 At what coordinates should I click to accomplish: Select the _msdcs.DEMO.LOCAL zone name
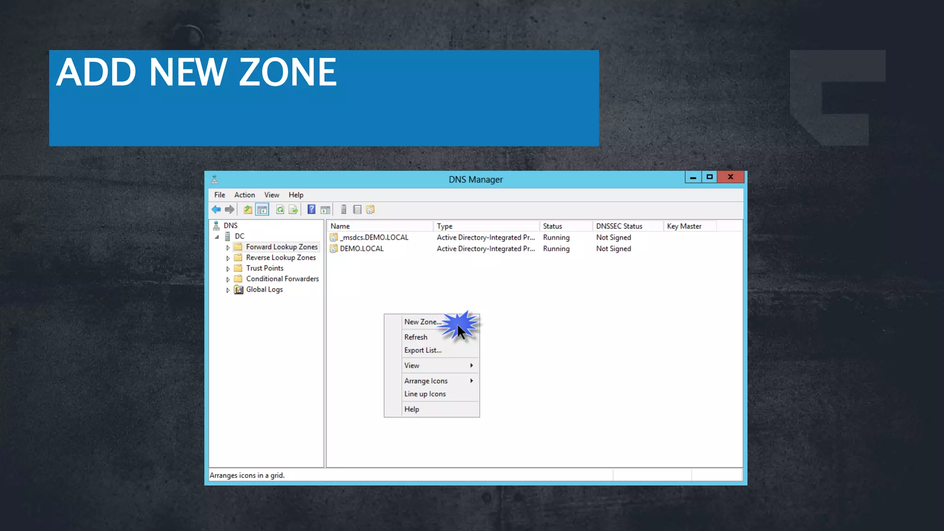[374, 237]
